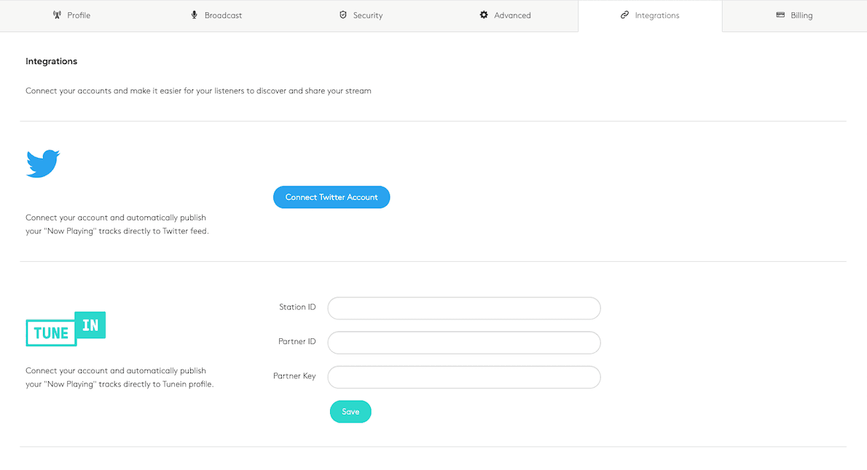867x470 pixels.
Task: Click the chain-link icon on Integrations tab
Action: click(624, 15)
